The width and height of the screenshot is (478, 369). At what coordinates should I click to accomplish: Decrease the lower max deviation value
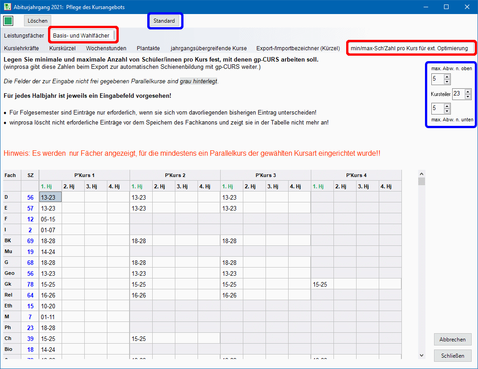(447, 111)
